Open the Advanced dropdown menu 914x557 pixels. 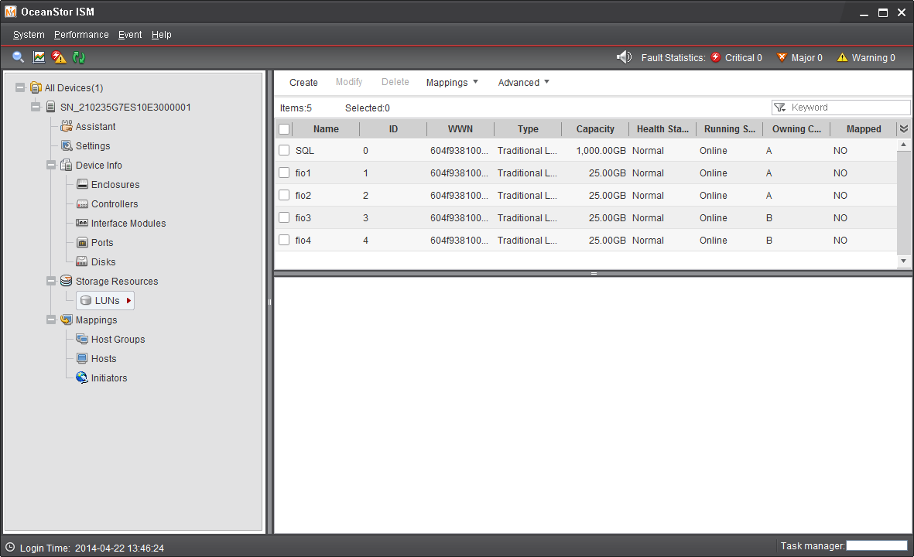click(x=523, y=82)
